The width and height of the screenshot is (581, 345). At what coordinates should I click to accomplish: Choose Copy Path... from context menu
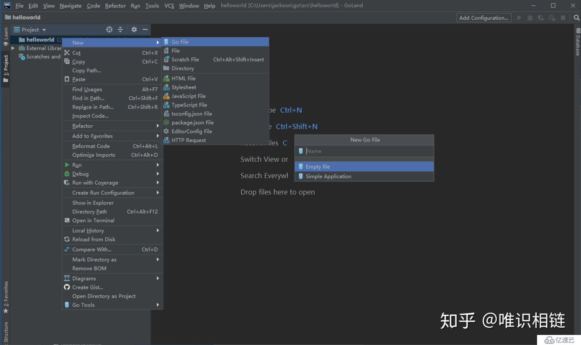[113, 71]
